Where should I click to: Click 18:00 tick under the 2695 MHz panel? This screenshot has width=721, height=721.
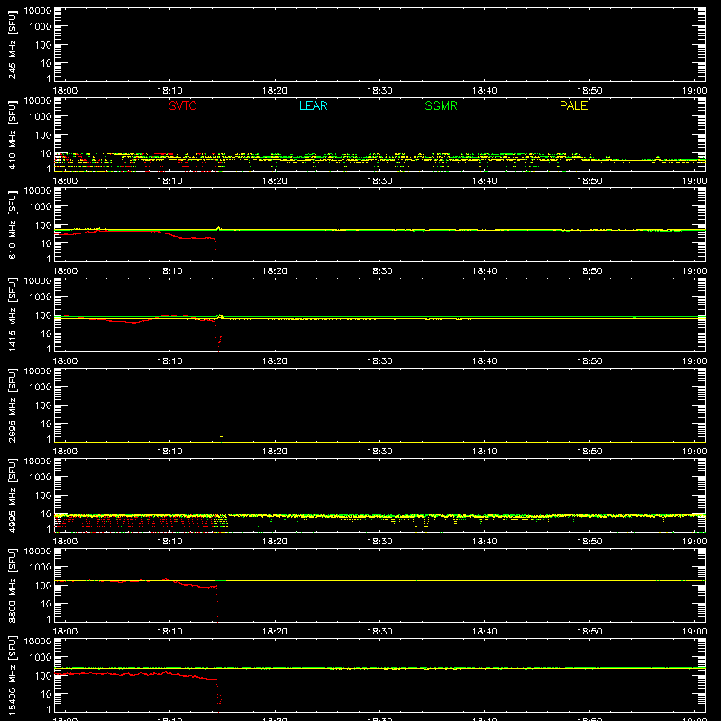65,452
